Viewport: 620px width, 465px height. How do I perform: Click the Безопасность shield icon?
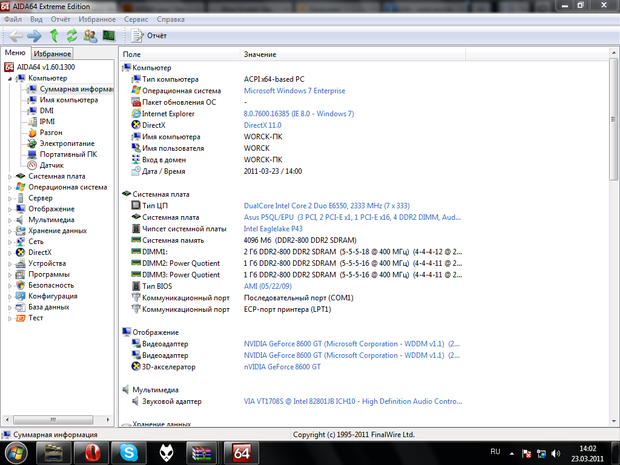pos(21,286)
